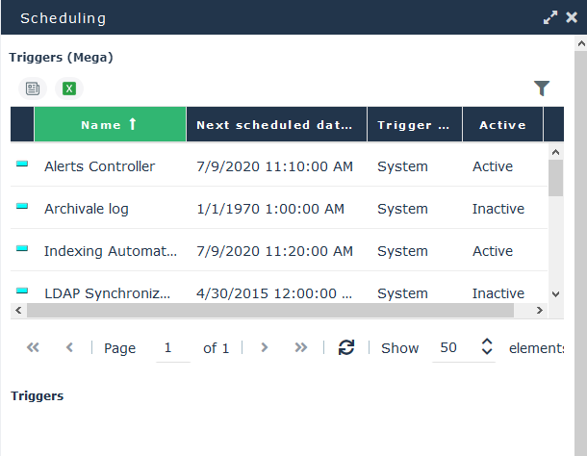Click the vertical scrollbar down arrow
Viewport: 587px width, 456px height.
(555, 293)
